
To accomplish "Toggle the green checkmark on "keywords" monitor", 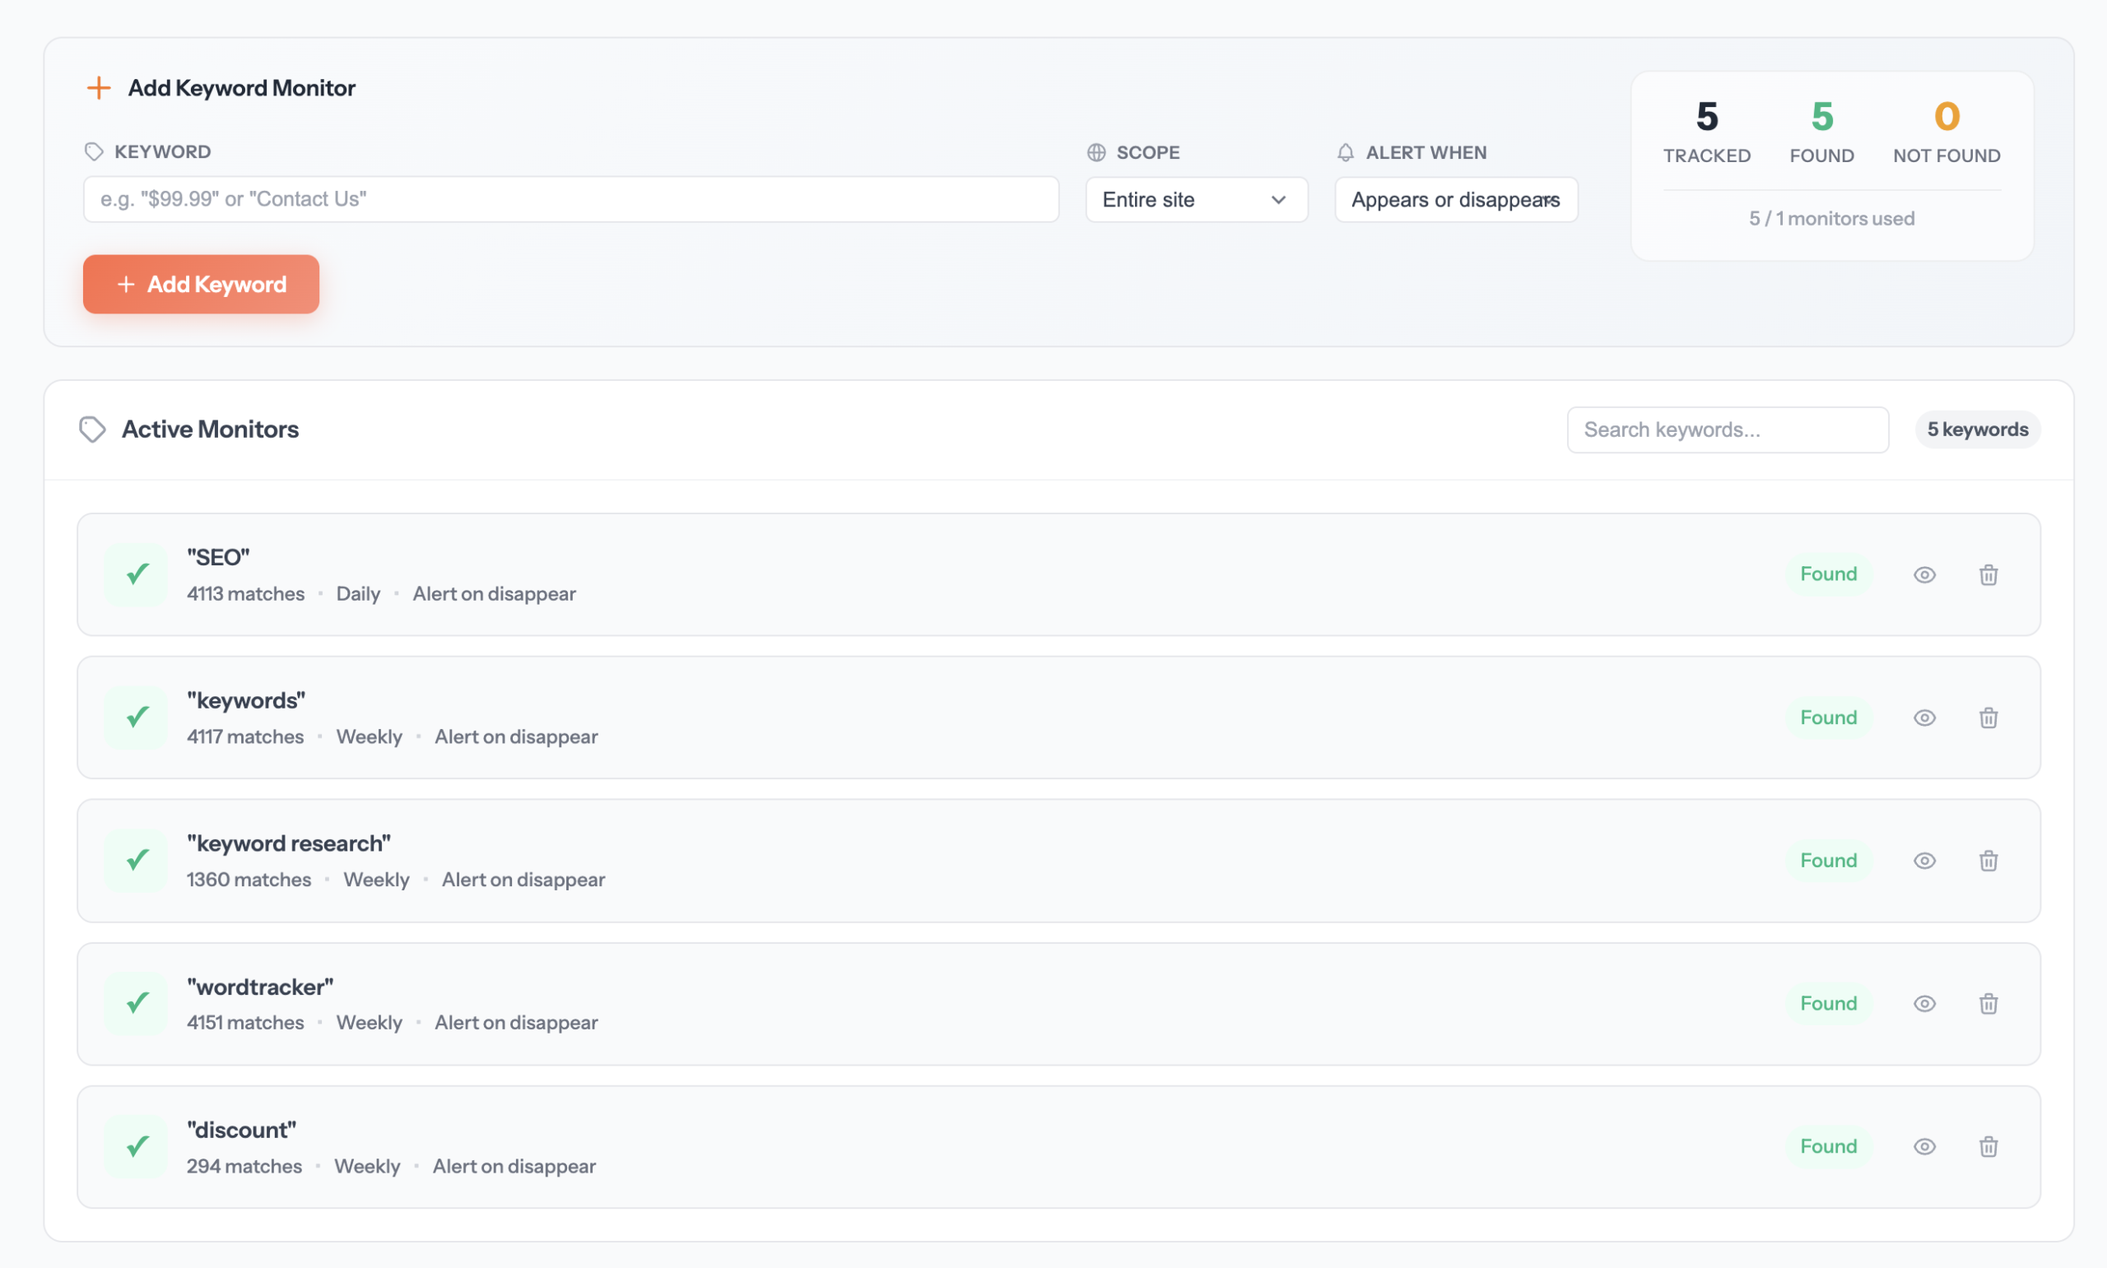I will (x=135, y=718).
